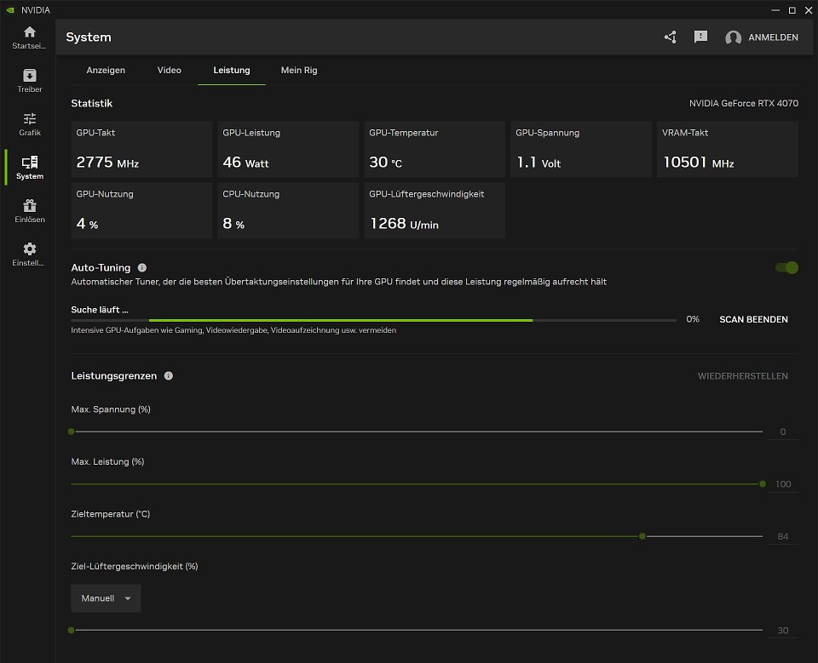Viewport: 818px width, 663px height.
Task: Click the Statistik section heading
Action: point(92,103)
